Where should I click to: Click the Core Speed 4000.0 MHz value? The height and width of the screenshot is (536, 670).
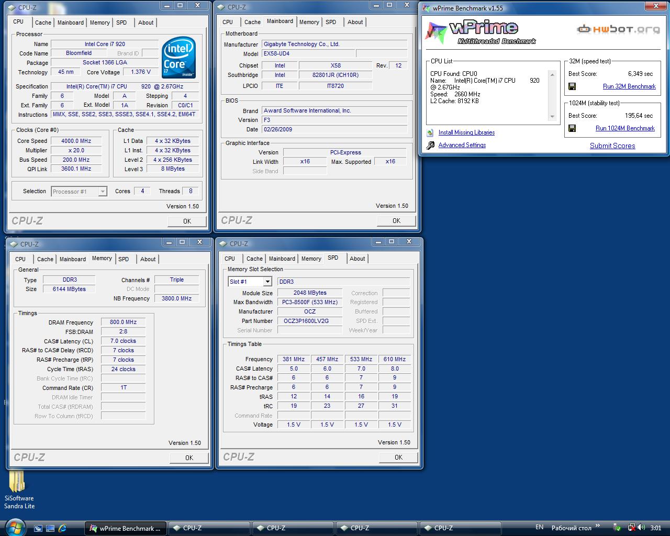coord(76,141)
